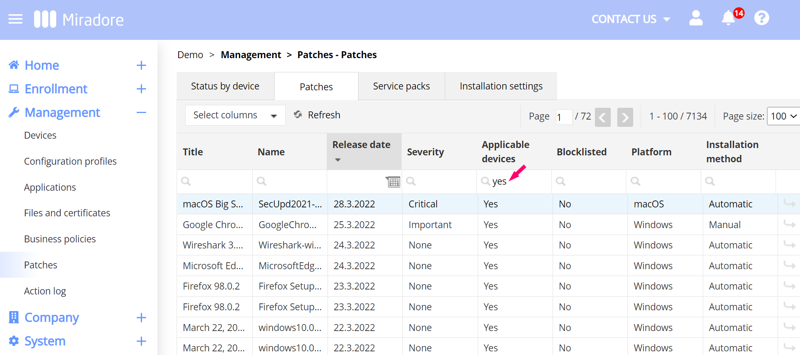Open the help question mark icon
This screenshot has width=800, height=355.
762,18
